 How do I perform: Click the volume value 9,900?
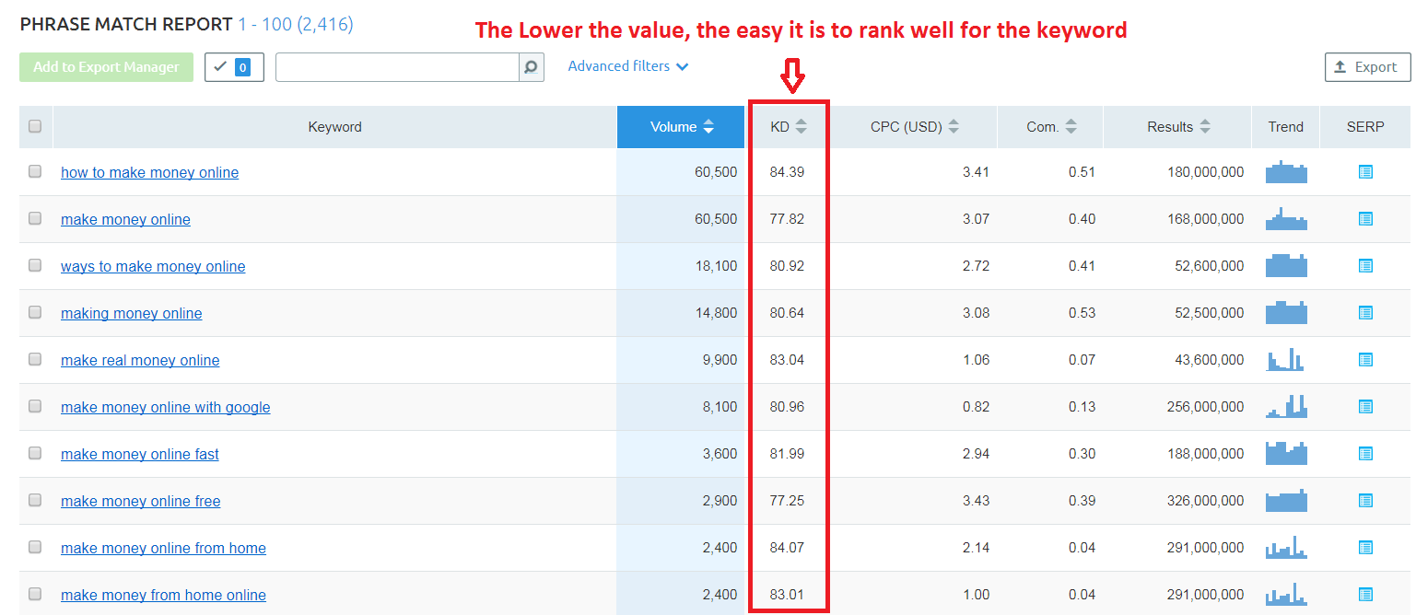[x=720, y=360]
